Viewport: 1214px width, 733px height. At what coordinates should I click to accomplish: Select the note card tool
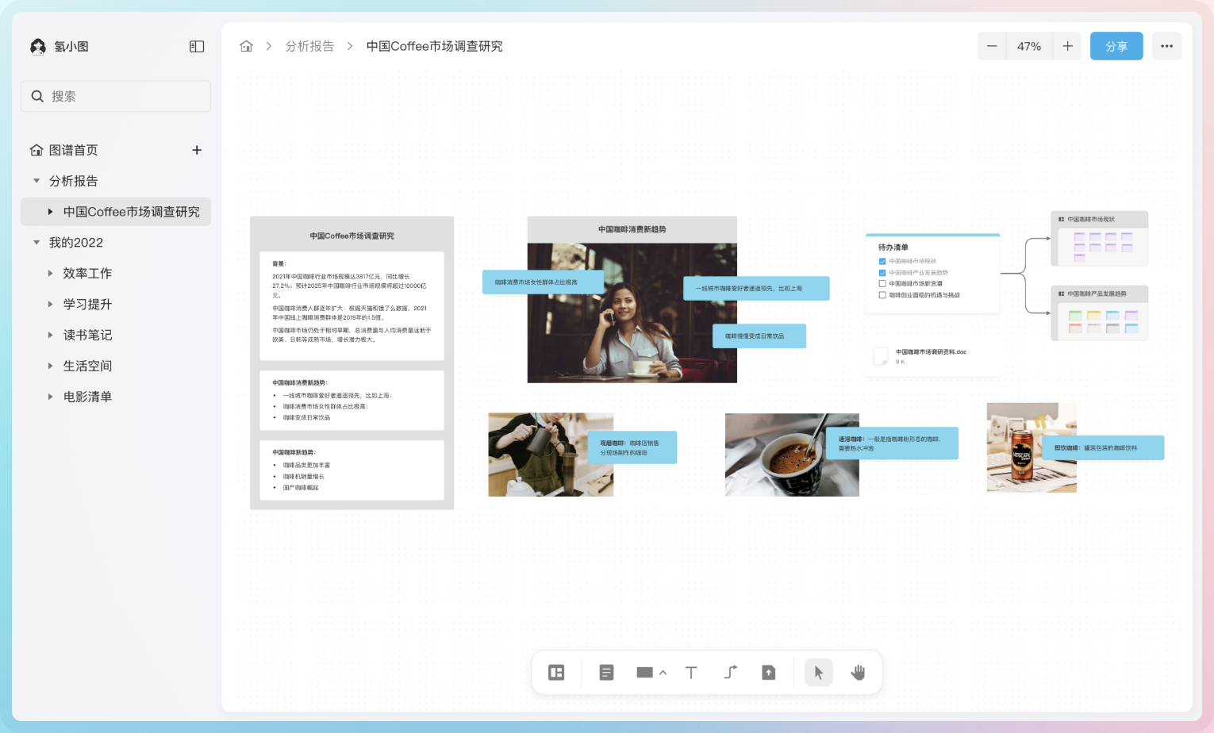pos(606,673)
